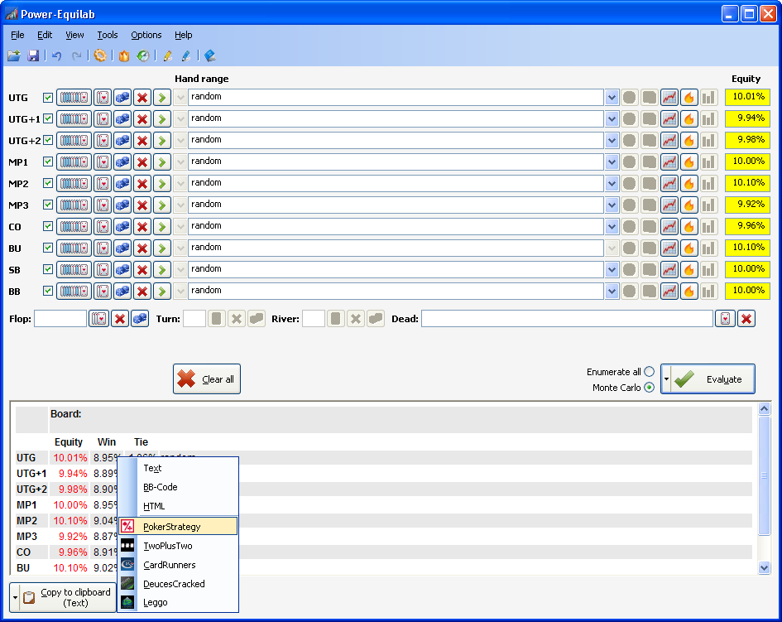Uncheck the UTG+2 player checkbox

tap(48, 140)
